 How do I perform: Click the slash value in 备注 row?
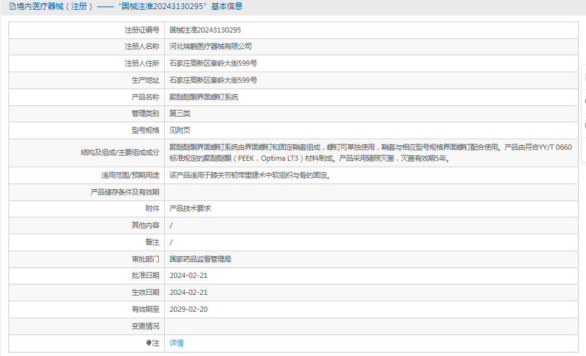[171, 242]
